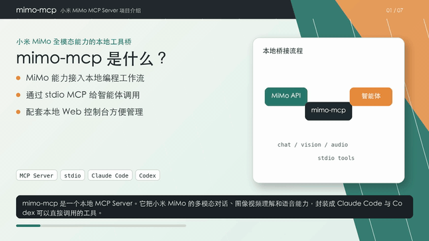Click the slide progress bar at bottom
429x241 pixels.
coord(101,226)
